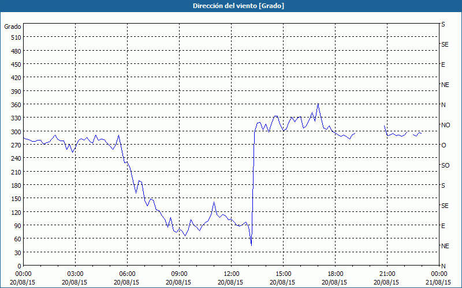Click the 18:00 time label
The width and height of the screenshot is (462, 288).
point(335,274)
